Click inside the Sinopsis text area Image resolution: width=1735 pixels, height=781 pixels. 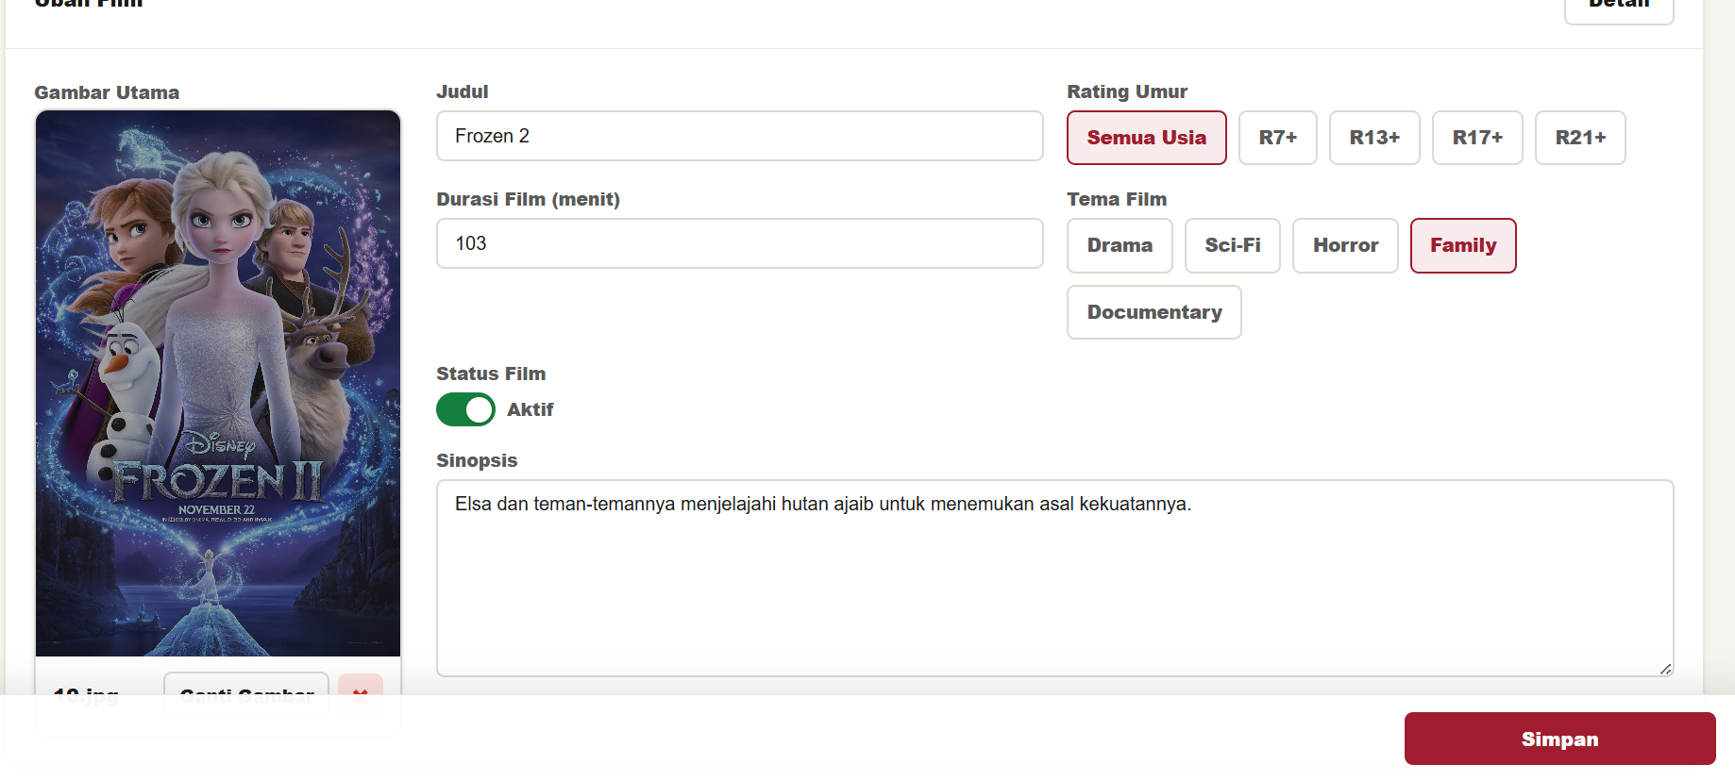click(1054, 578)
